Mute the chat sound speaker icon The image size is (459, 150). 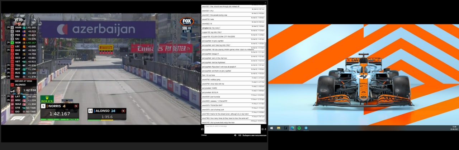[235, 135]
